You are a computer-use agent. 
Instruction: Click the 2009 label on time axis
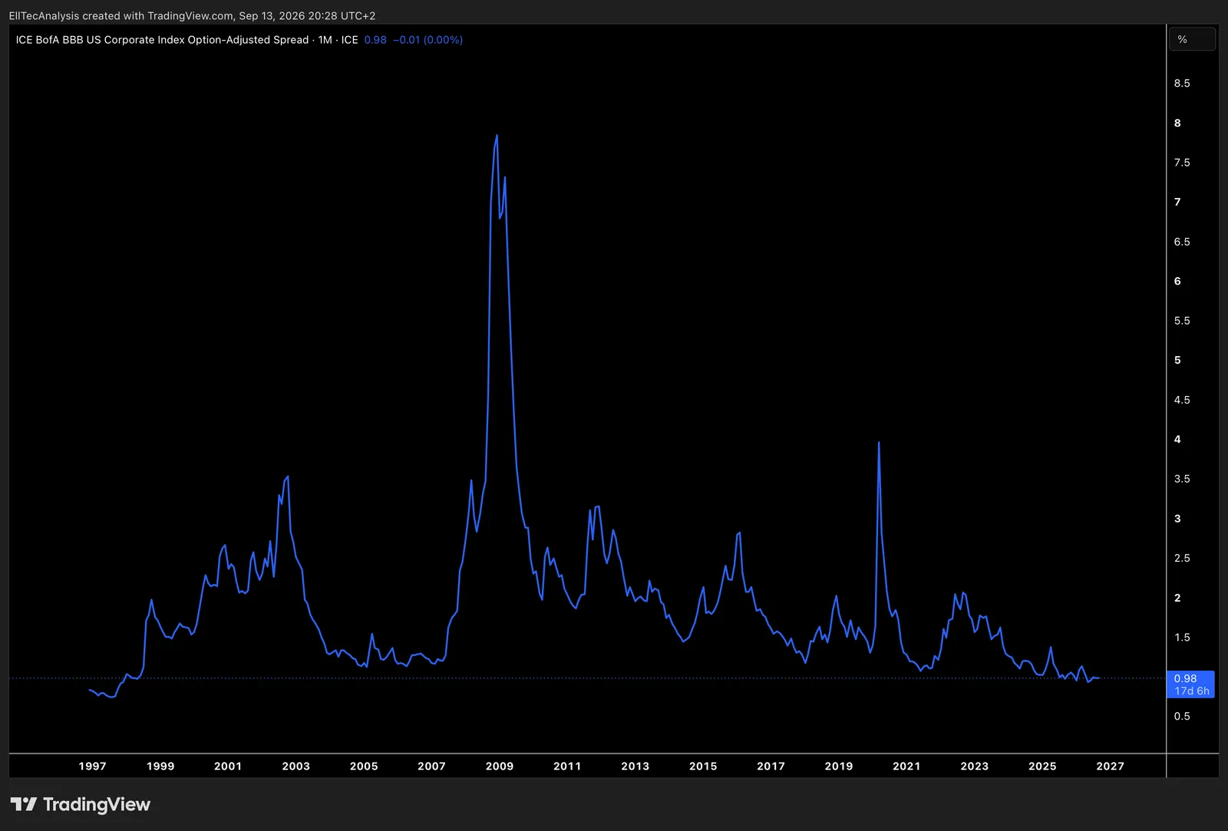click(x=500, y=766)
